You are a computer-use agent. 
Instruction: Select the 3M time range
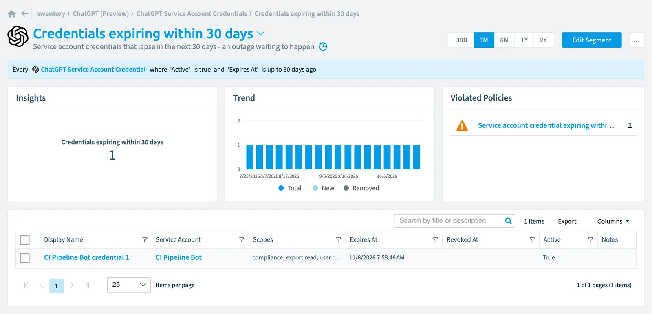point(484,40)
